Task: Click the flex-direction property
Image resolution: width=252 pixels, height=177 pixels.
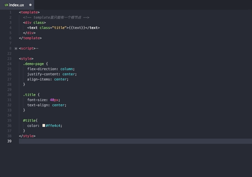Action: [x=42, y=69]
